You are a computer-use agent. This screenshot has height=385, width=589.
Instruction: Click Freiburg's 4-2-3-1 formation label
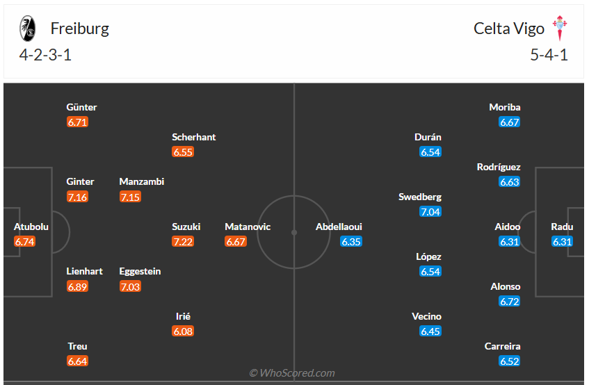coord(46,56)
